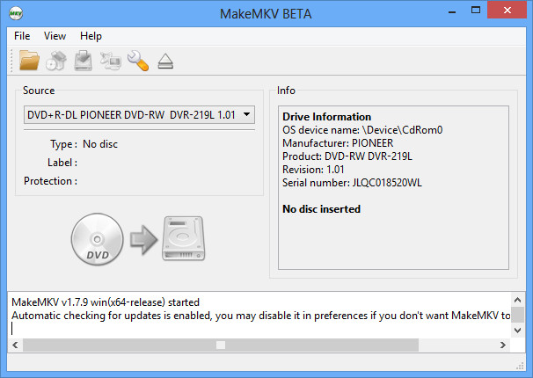
Task: Click the 'MakeMKV v1.7.9' log line
Action: pyautogui.click(x=106, y=302)
